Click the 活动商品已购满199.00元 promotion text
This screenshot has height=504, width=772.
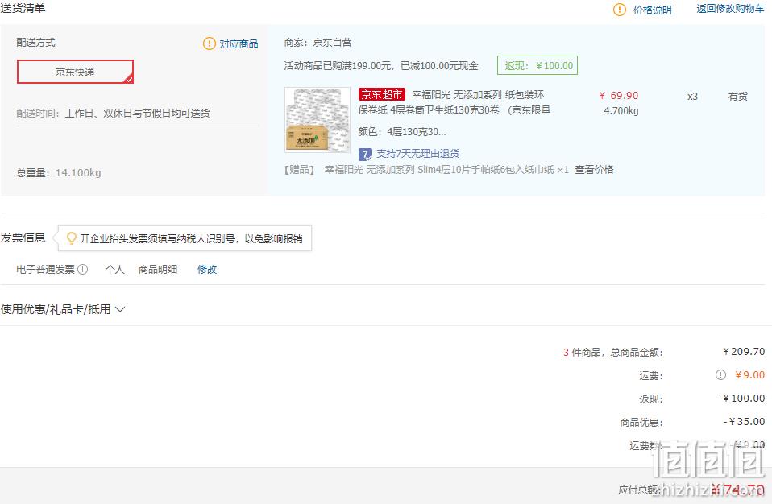click(381, 65)
